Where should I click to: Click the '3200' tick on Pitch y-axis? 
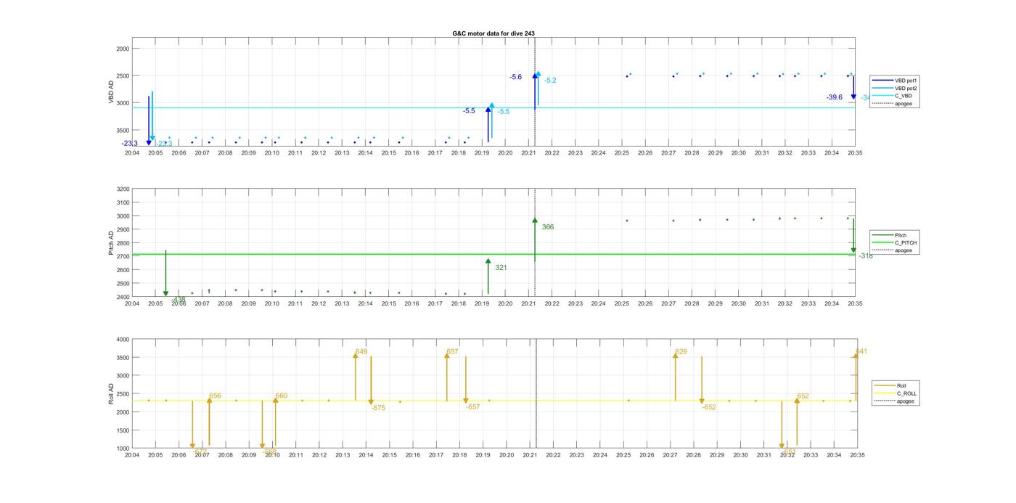123,189
